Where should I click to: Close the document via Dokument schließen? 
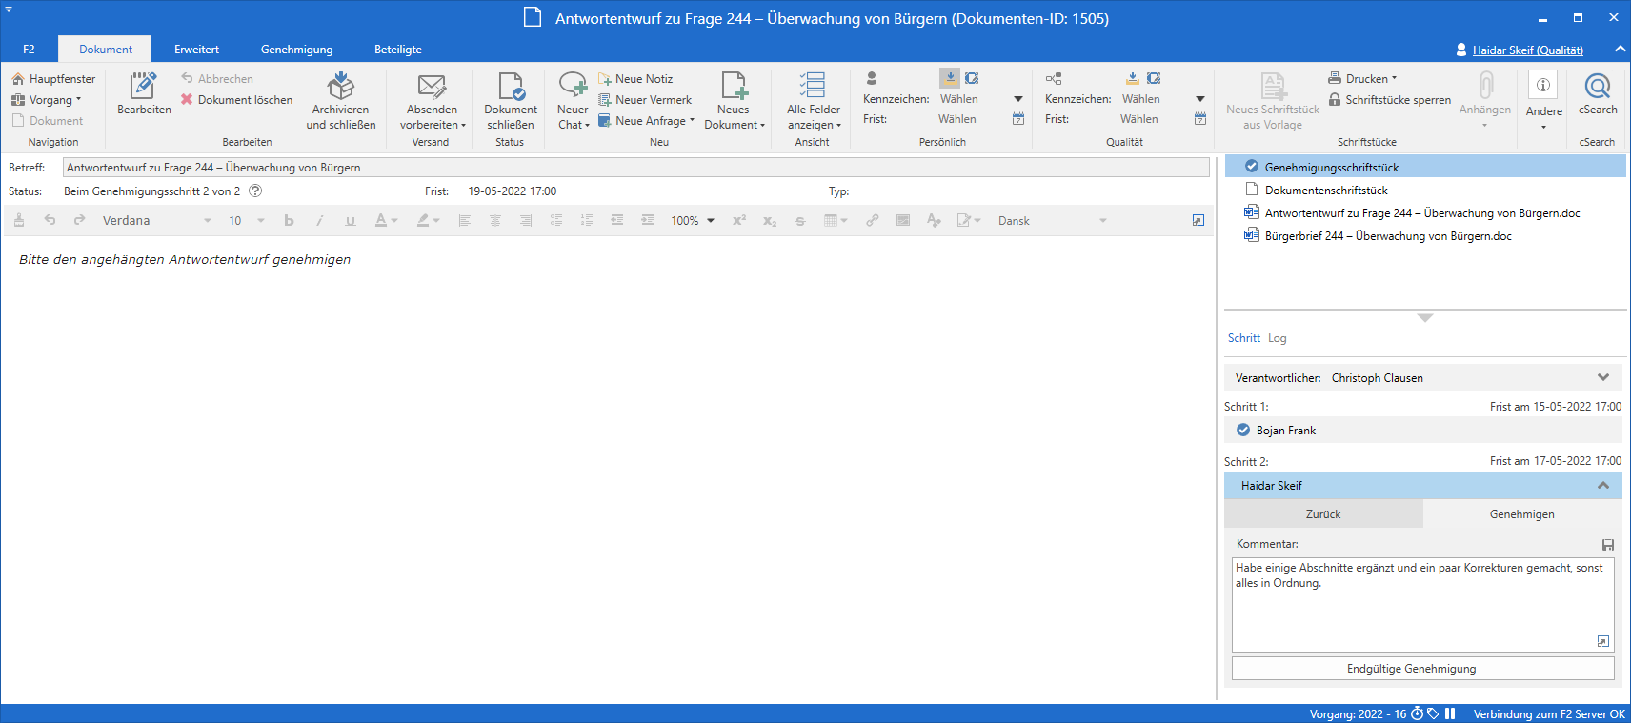511,101
